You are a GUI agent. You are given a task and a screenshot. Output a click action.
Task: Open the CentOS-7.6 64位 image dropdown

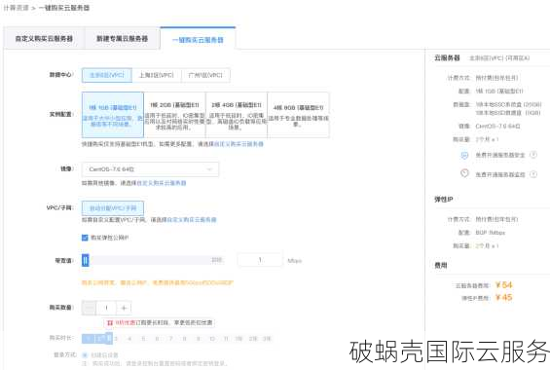pos(150,169)
